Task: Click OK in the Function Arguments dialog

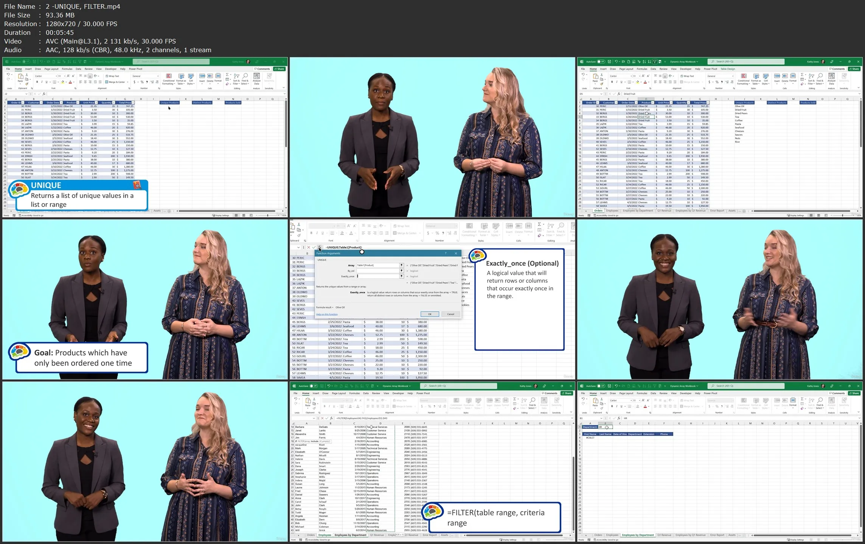Action: point(430,314)
